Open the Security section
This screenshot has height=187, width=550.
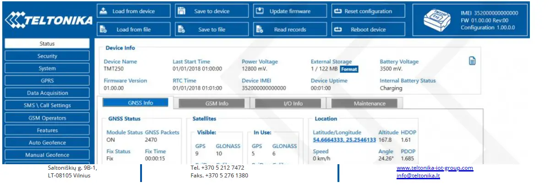coord(47,56)
